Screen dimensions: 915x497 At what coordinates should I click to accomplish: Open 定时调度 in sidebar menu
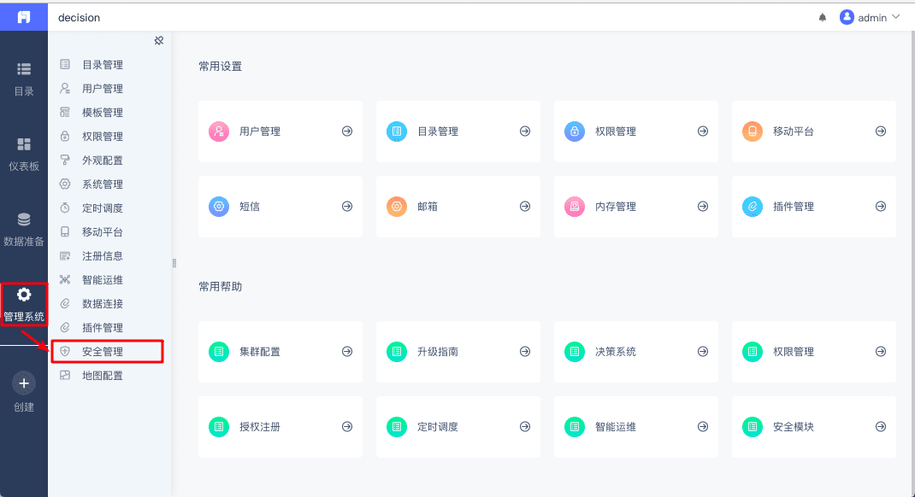pyautogui.click(x=103, y=208)
